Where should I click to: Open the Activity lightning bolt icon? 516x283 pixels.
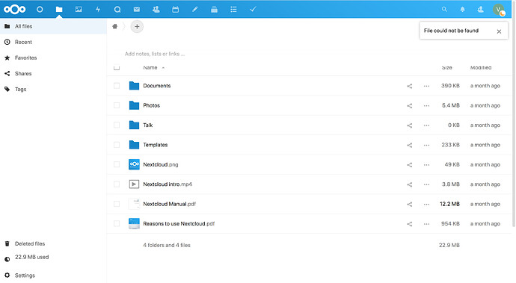coord(98,9)
